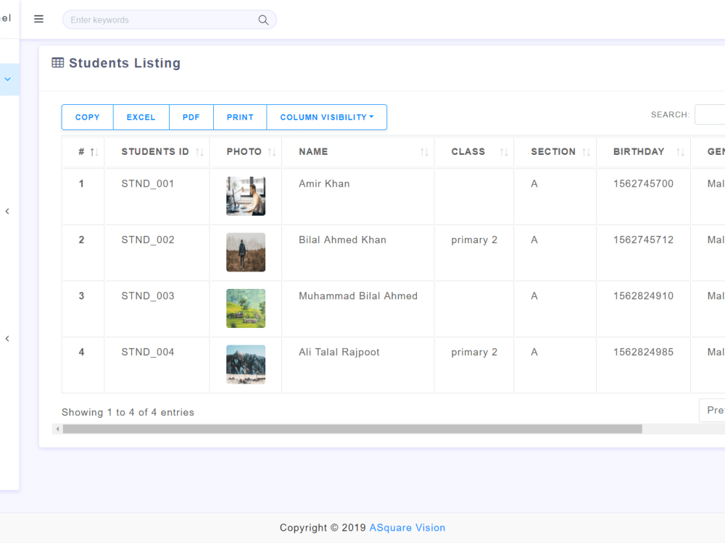This screenshot has width=725, height=543.
Task: Toggle the hamburger sidebar menu
Action: 39,19
